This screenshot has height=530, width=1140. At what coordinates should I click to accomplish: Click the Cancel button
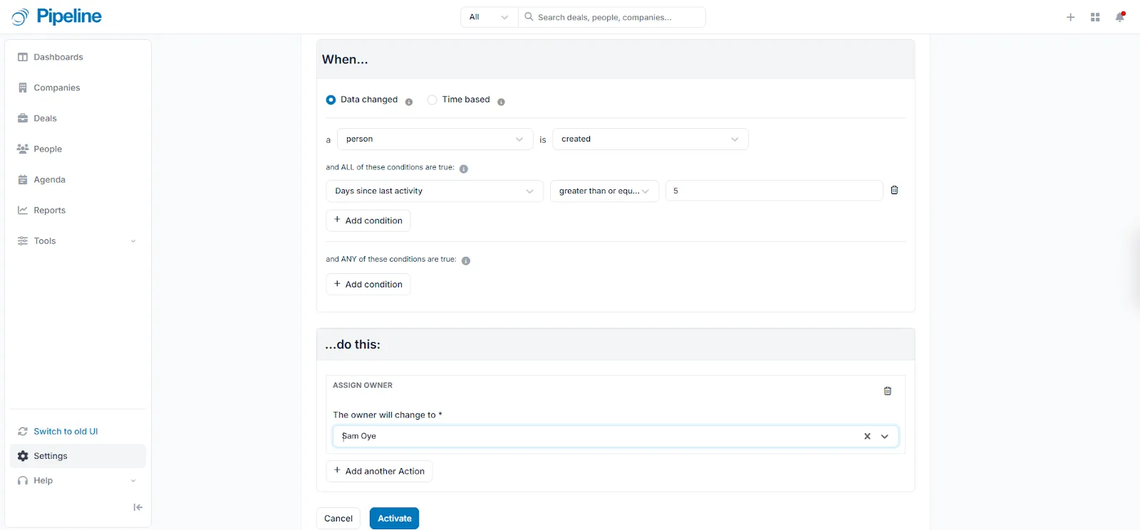pos(338,519)
